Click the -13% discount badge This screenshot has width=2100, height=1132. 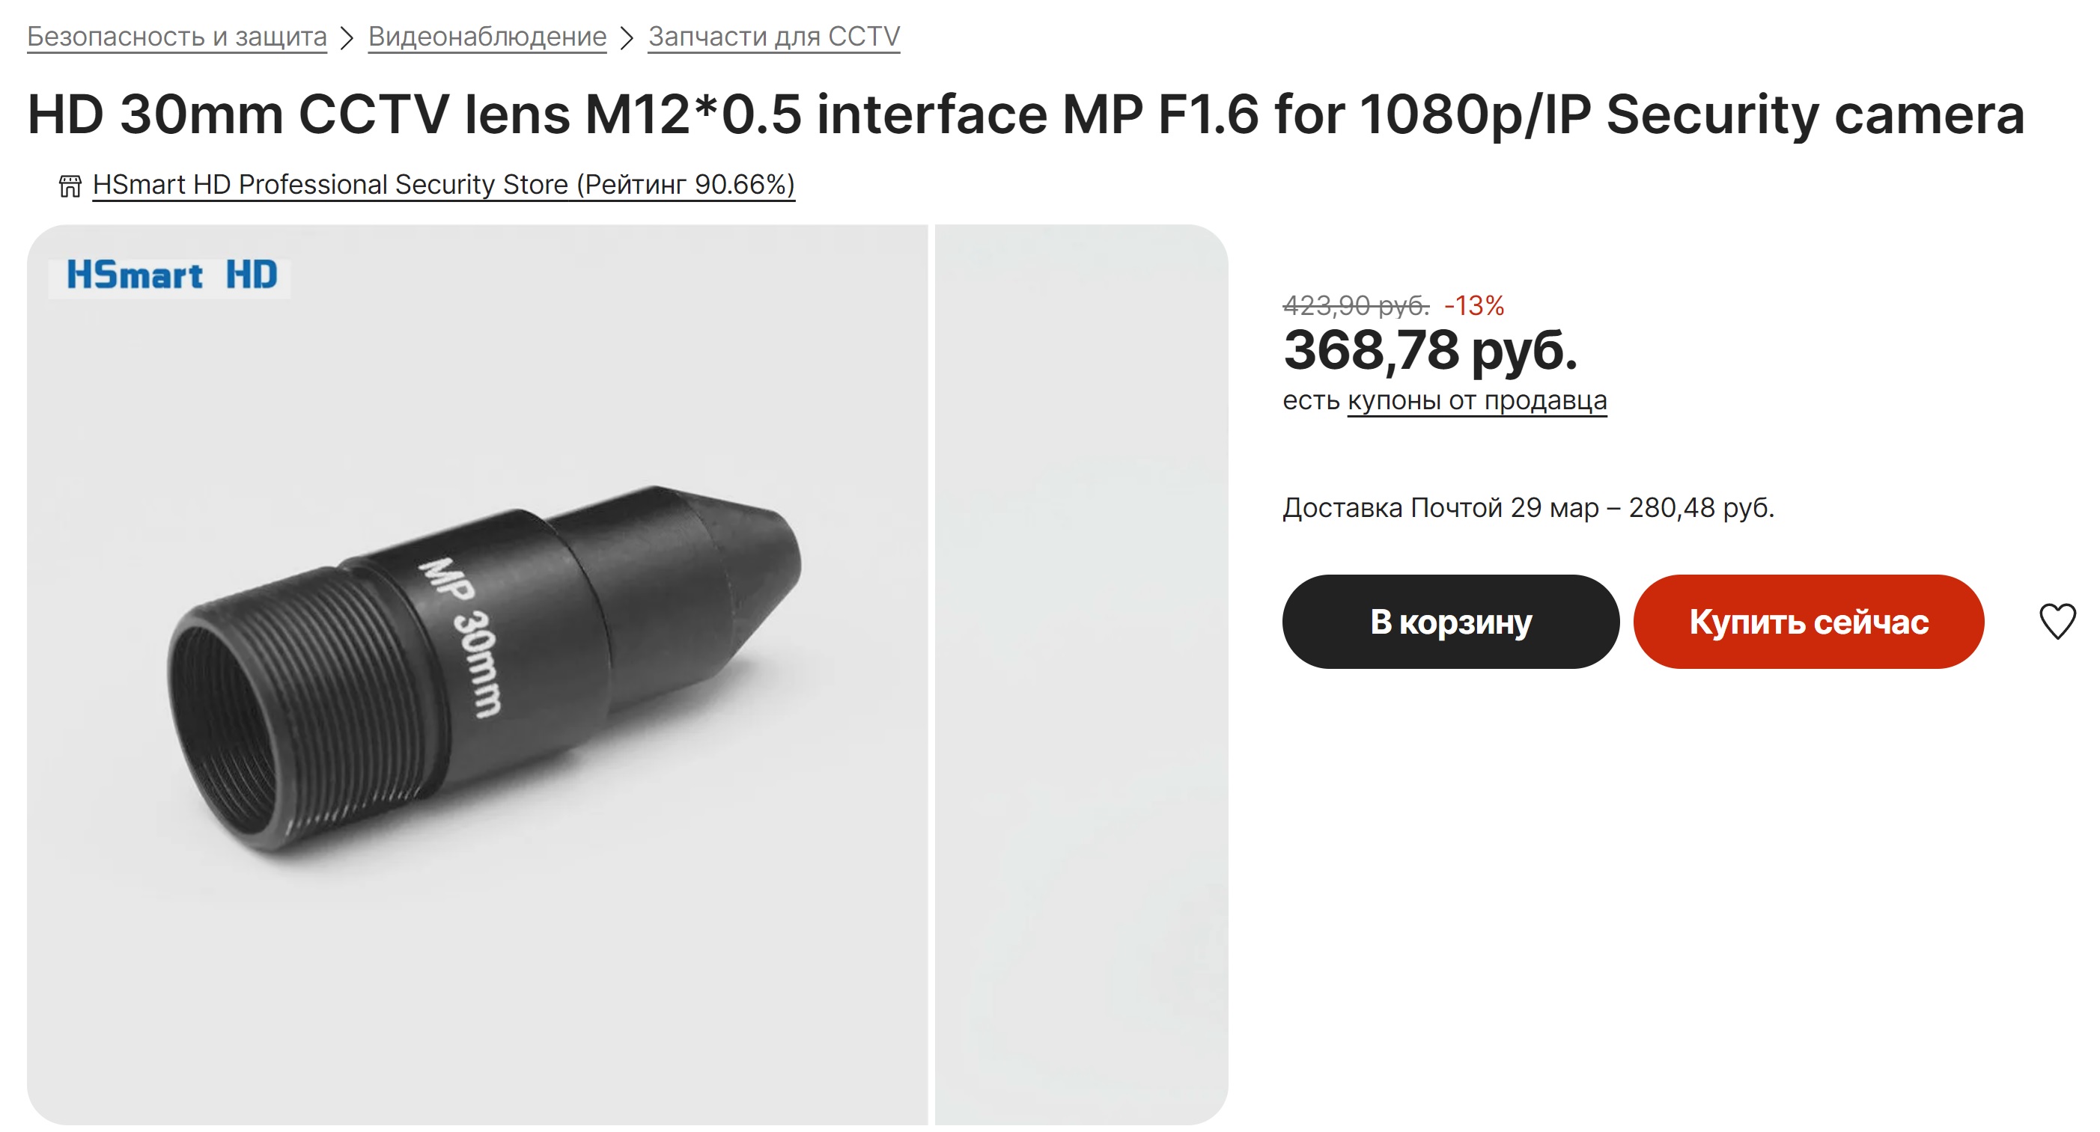click(x=1473, y=305)
